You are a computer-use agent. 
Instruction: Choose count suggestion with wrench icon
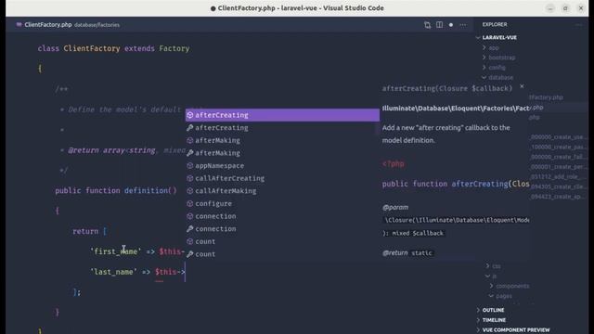click(282, 254)
